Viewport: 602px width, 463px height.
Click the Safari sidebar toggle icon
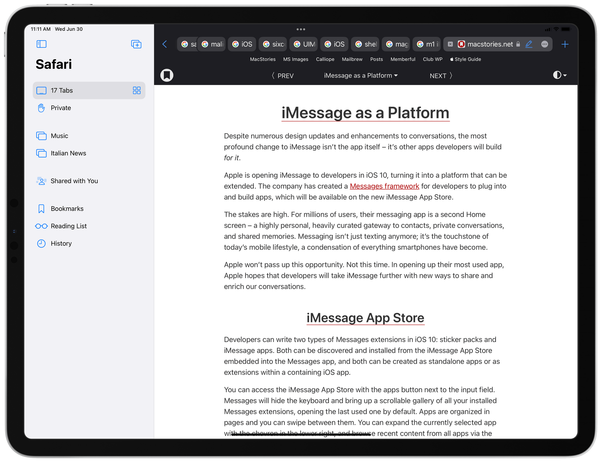(x=41, y=44)
